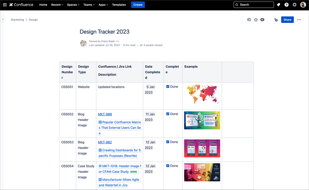Click the blue Create button
The width and height of the screenshot is (309, 190).
click(138, 5)
